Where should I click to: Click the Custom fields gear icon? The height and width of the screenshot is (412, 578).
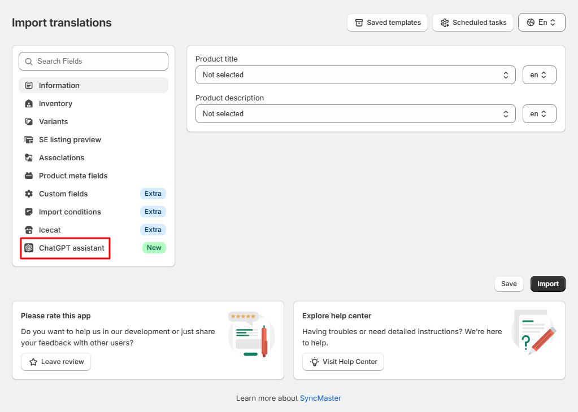[x=29, y=194]
